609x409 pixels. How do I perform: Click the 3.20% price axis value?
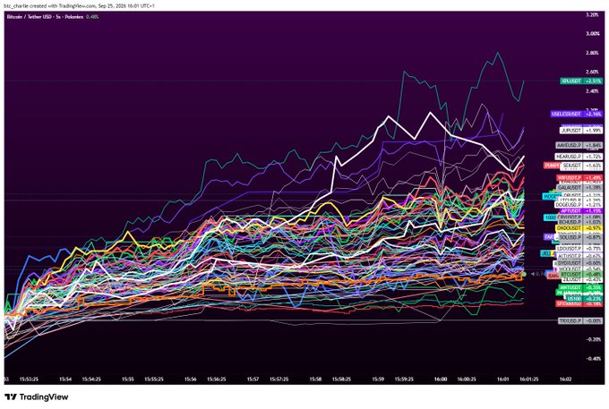592,14
